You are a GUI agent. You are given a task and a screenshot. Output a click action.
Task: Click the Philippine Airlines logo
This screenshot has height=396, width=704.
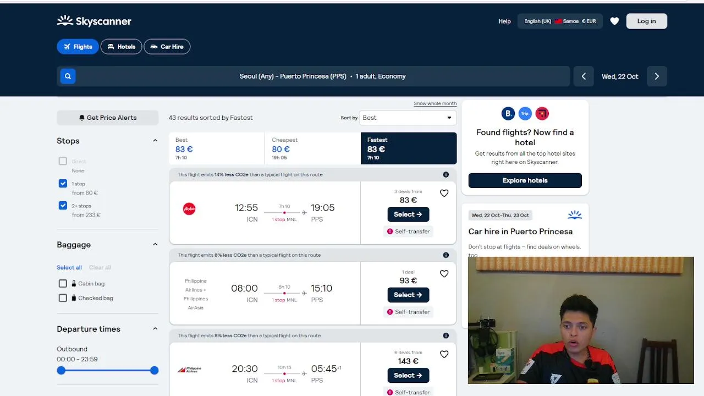[x=189, y=370]
